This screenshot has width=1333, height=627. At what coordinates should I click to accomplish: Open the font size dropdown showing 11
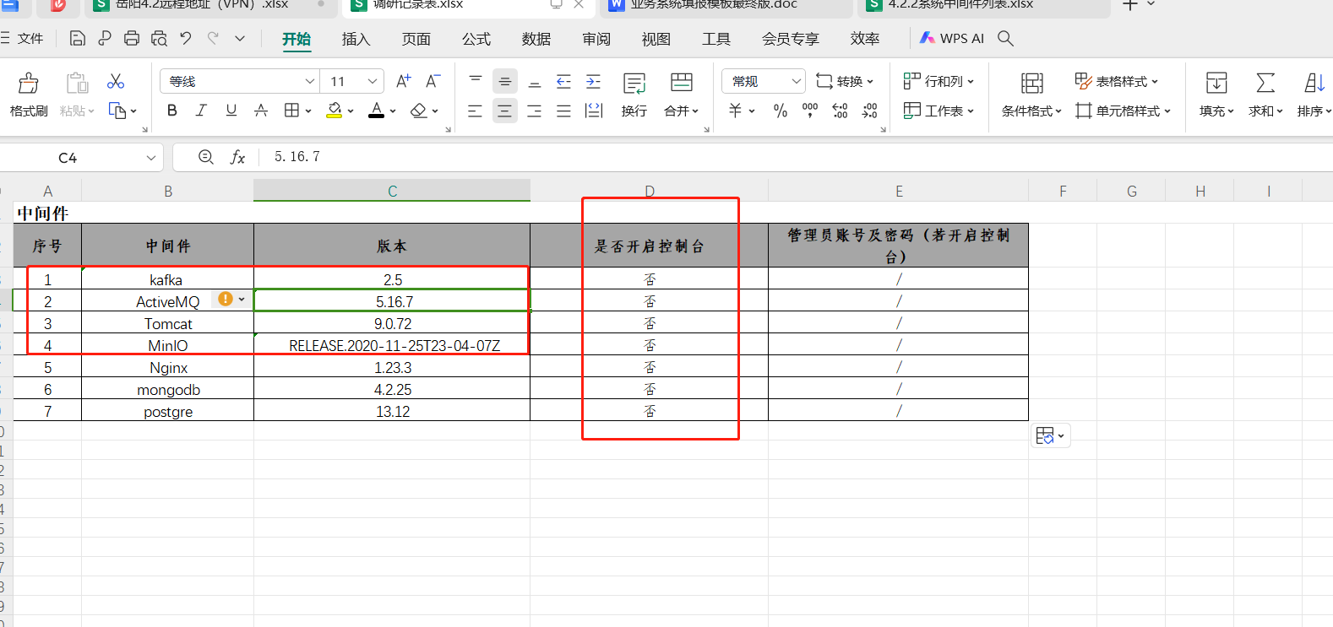point(373,81)
